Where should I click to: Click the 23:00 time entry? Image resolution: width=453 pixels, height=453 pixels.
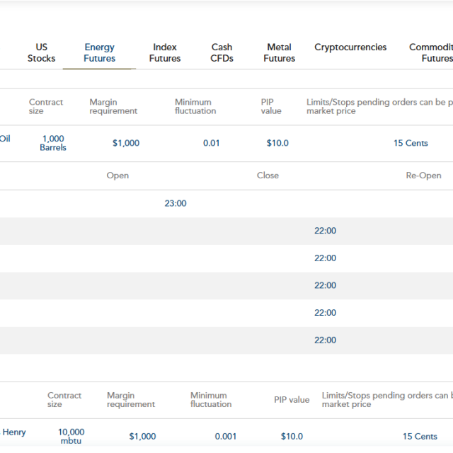pyautogui.click(x=176, y=204)
